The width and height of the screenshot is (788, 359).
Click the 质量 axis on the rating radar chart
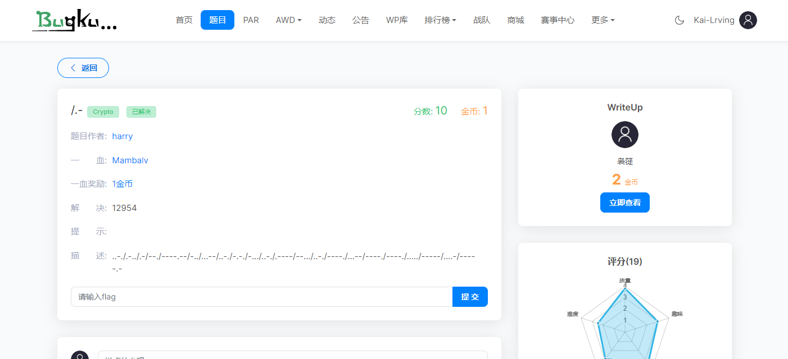tap(626, 280)
